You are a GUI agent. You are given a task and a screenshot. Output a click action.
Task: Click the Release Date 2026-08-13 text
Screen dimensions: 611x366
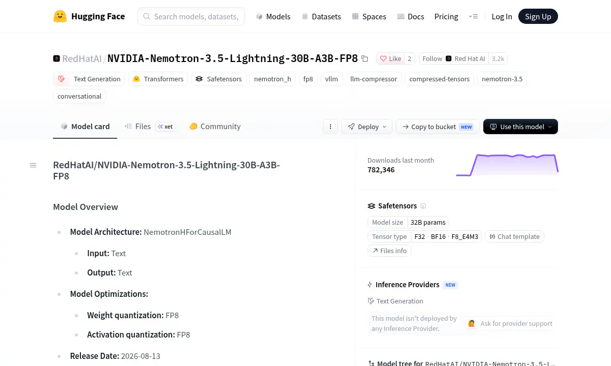115,356
